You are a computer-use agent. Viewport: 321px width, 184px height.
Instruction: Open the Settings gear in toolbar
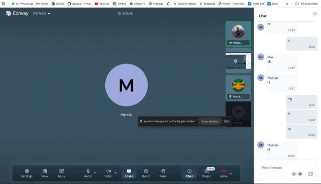click(x=27, y=173)
